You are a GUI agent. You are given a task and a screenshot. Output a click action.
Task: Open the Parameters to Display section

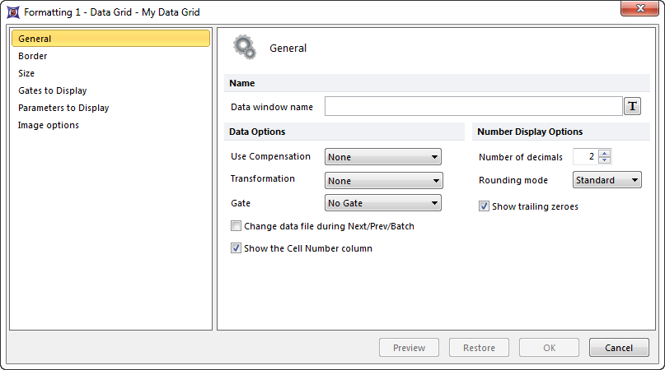point(63,108)
